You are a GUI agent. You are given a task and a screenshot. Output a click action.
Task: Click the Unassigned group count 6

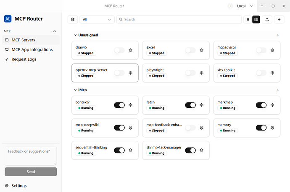pos(277,35)
